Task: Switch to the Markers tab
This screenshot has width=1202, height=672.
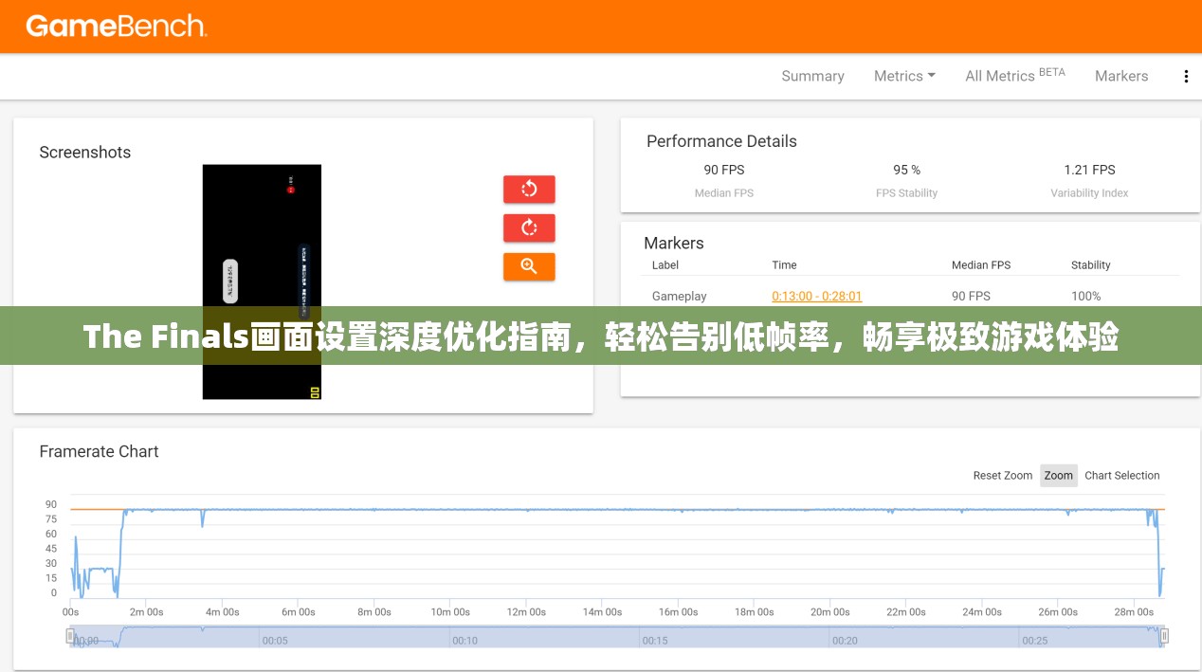Action: [x=1121, y=76]
